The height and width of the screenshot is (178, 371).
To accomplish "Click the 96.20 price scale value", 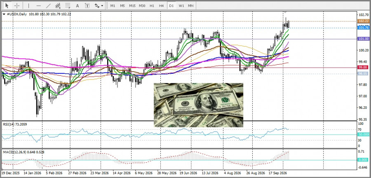I will point(364,108).
